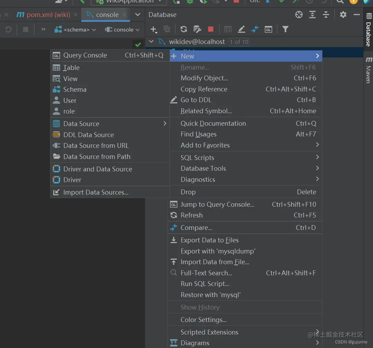Screen dimensions: 373x348
Task: Select Color Settings... entry
Action: 245,320
